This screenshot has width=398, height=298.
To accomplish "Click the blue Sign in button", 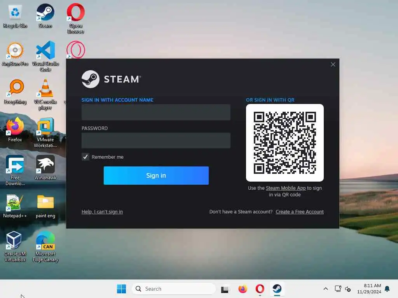I will pos(156,175).
